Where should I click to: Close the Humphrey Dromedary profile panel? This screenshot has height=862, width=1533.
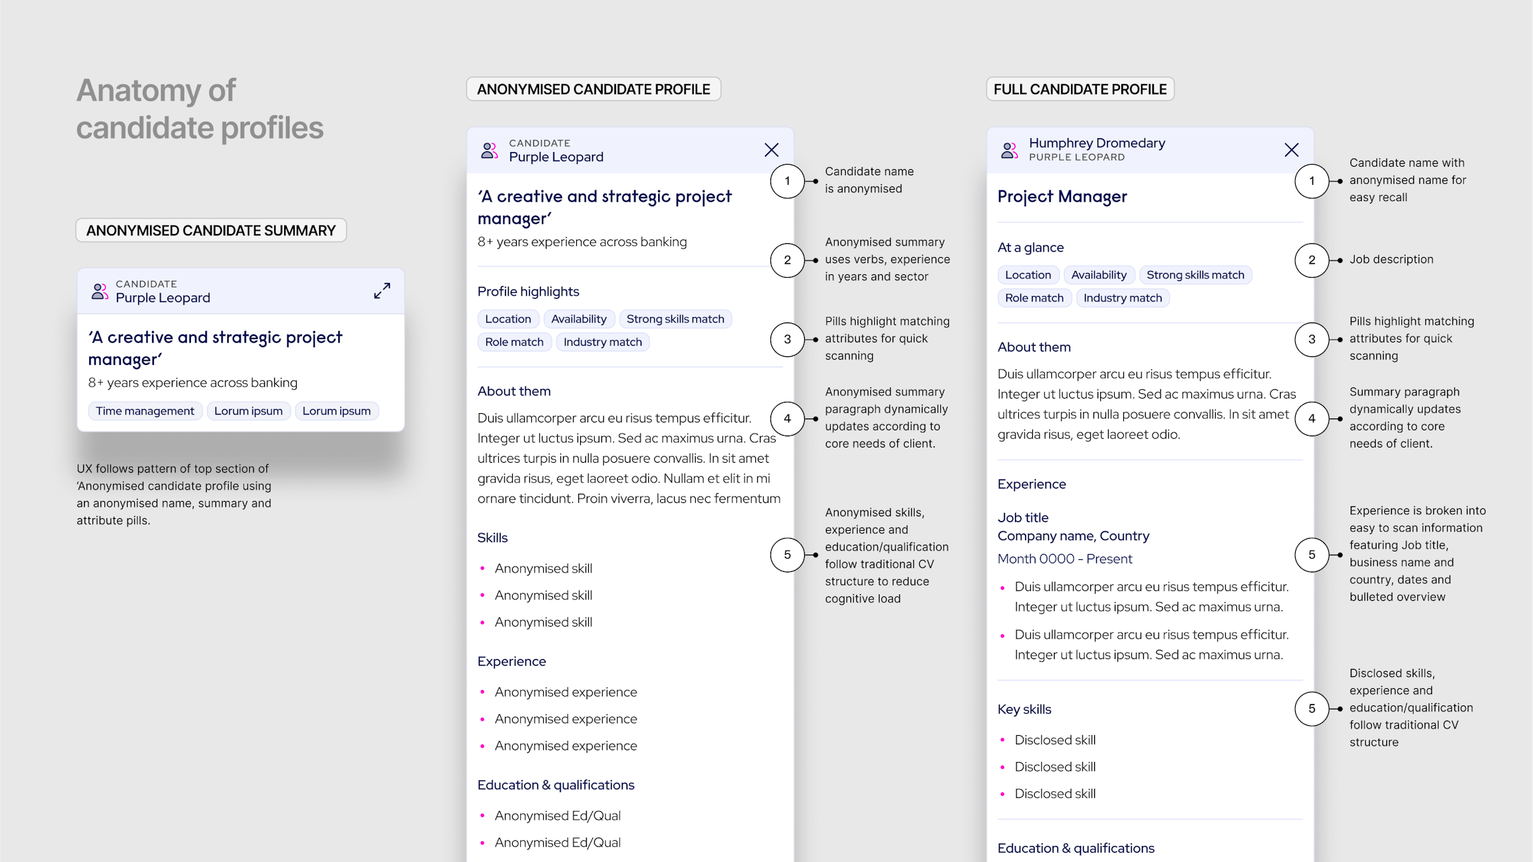(1291, 150)
